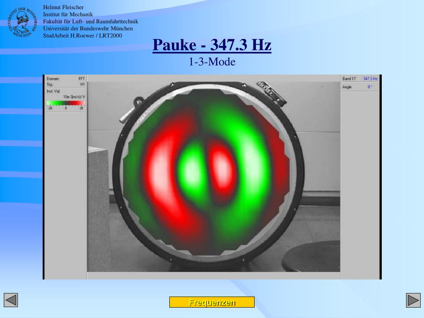This screenshot has height=318, width=424.
Task: Click the blue '347.3 Hz' band value
Action: point(370,79)
